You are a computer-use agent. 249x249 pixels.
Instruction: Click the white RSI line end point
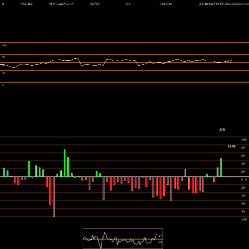[221, 62]
